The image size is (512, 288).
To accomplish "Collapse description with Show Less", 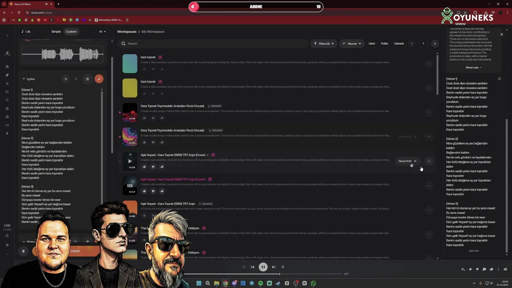I will (473, 68).
